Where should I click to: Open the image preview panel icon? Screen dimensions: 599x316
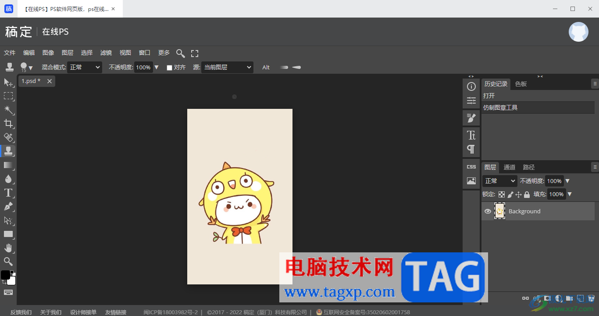pos(471,181)
